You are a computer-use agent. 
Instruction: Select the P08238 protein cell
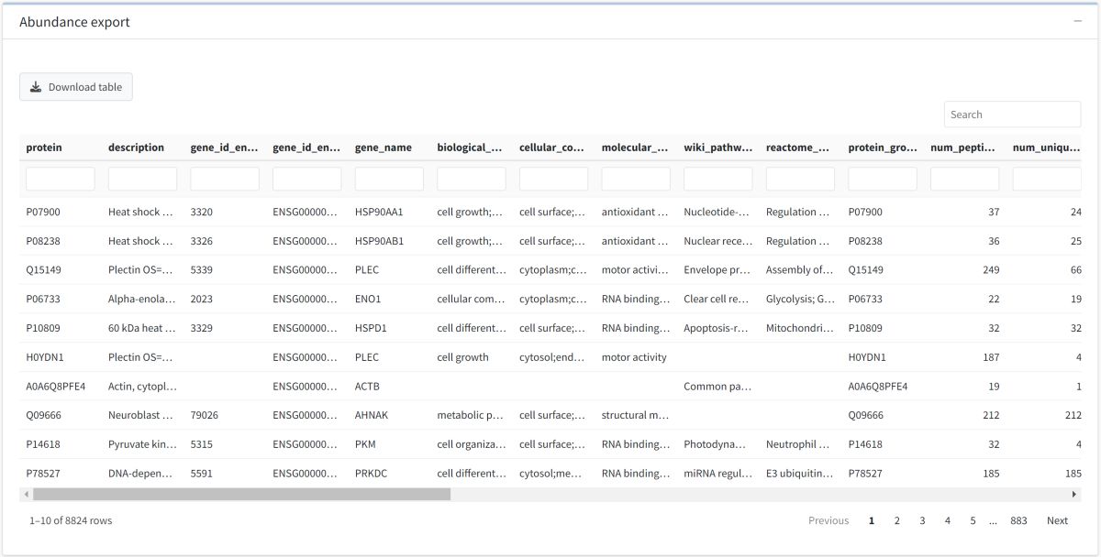pos(41,241)
